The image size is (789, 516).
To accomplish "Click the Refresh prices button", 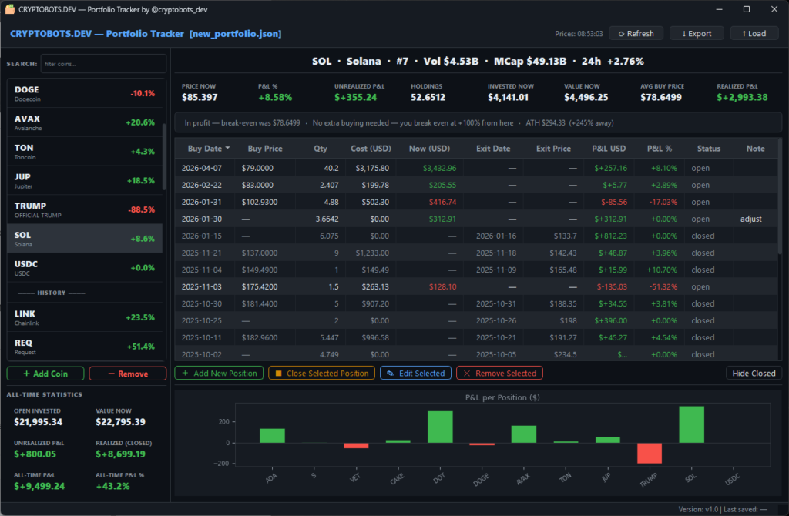I will pyautogui.click(x=636, y=33).
